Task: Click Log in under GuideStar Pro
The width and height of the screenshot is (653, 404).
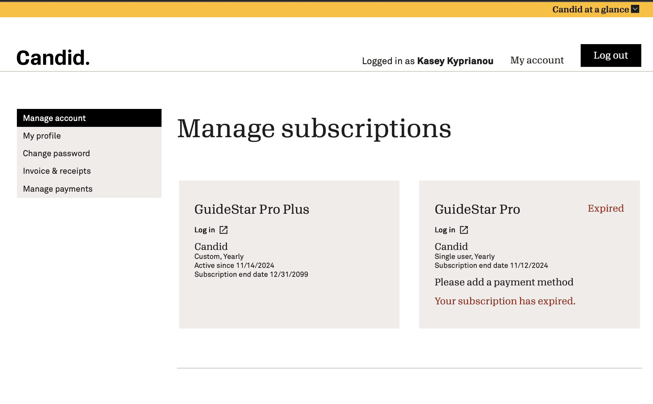Action: tap(445, 230)
